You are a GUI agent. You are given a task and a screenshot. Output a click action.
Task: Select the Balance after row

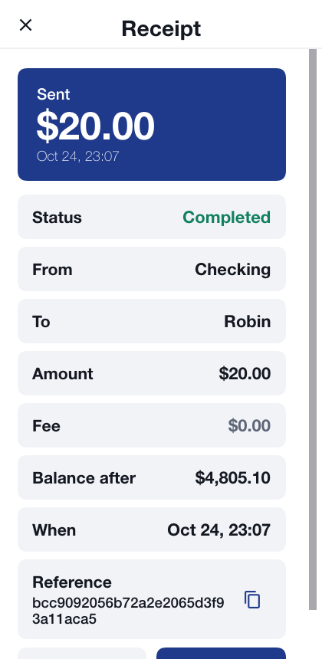click(x=152, y=477)
